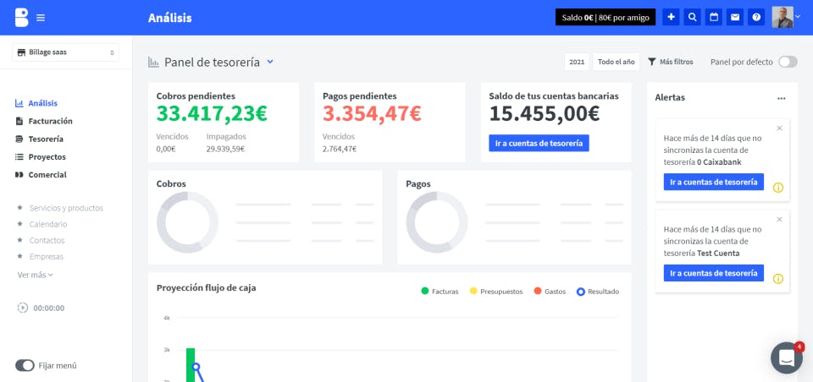
Task: Open Proyectos menu item
Action: coord(47,157)
